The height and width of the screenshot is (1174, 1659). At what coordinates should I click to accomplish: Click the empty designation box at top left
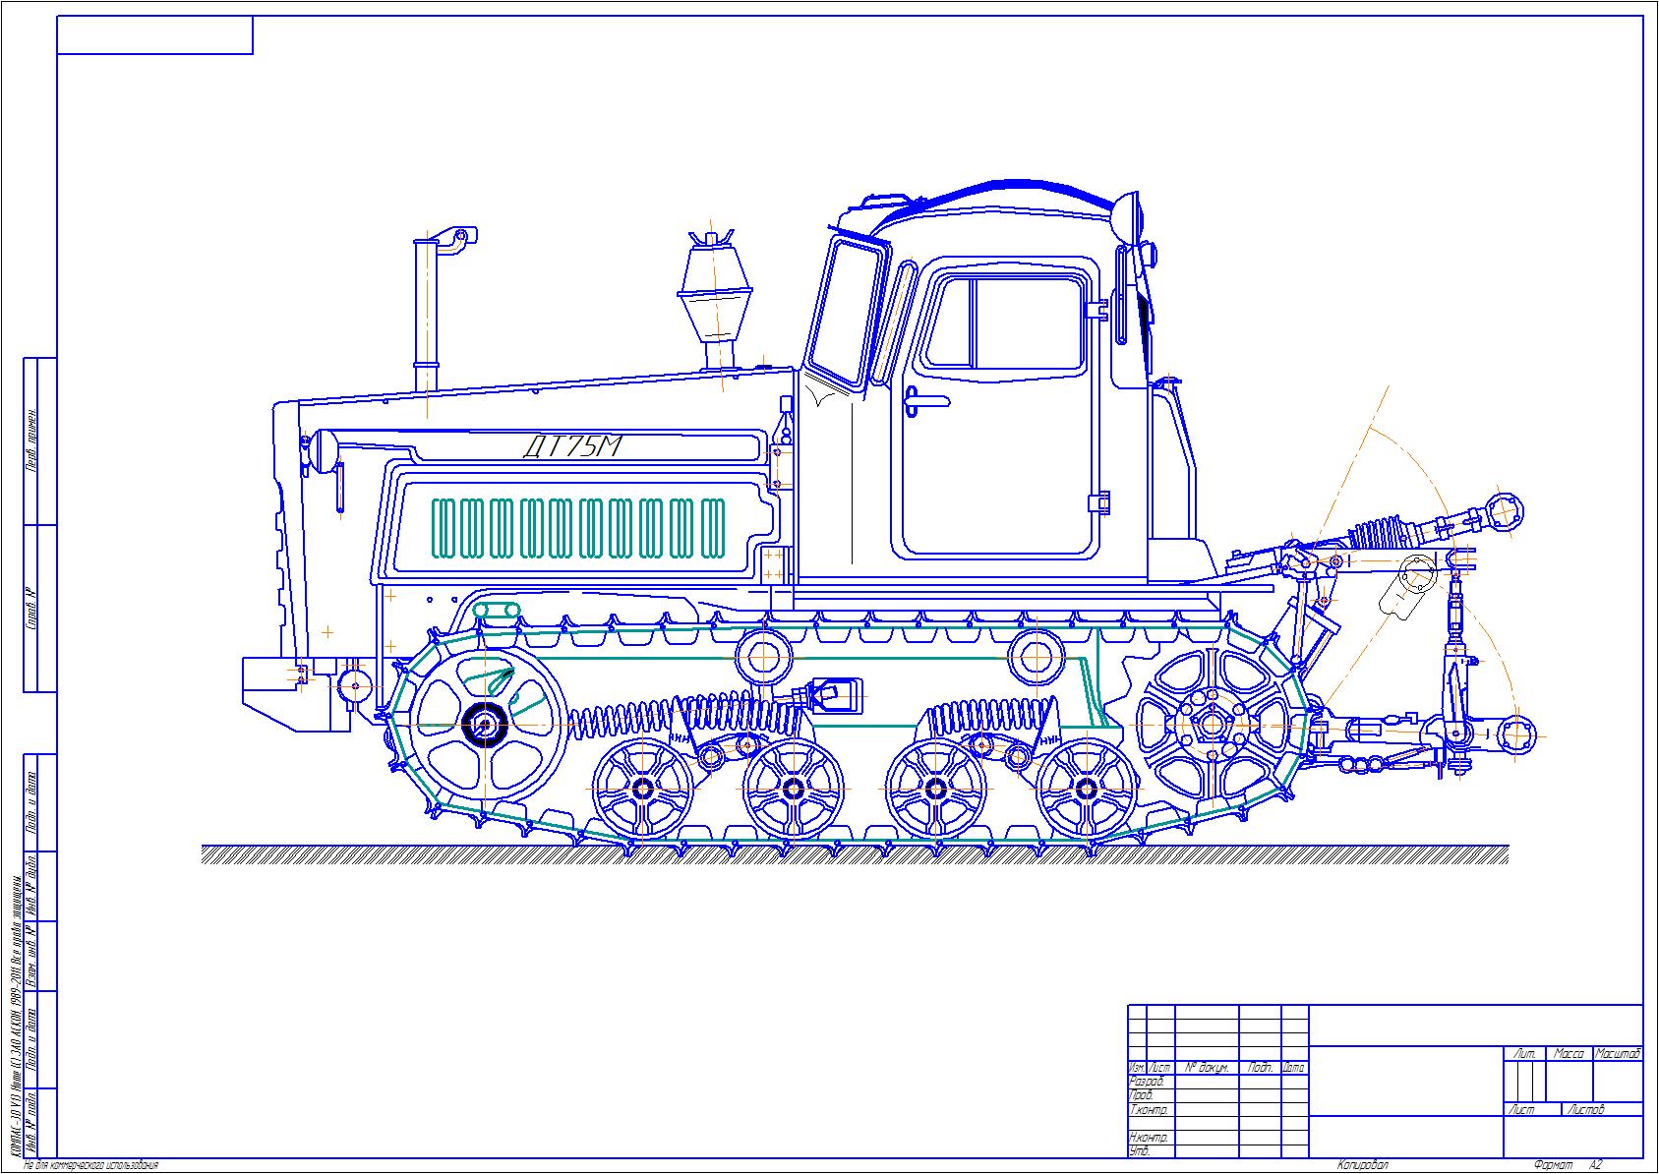[155, 35]
